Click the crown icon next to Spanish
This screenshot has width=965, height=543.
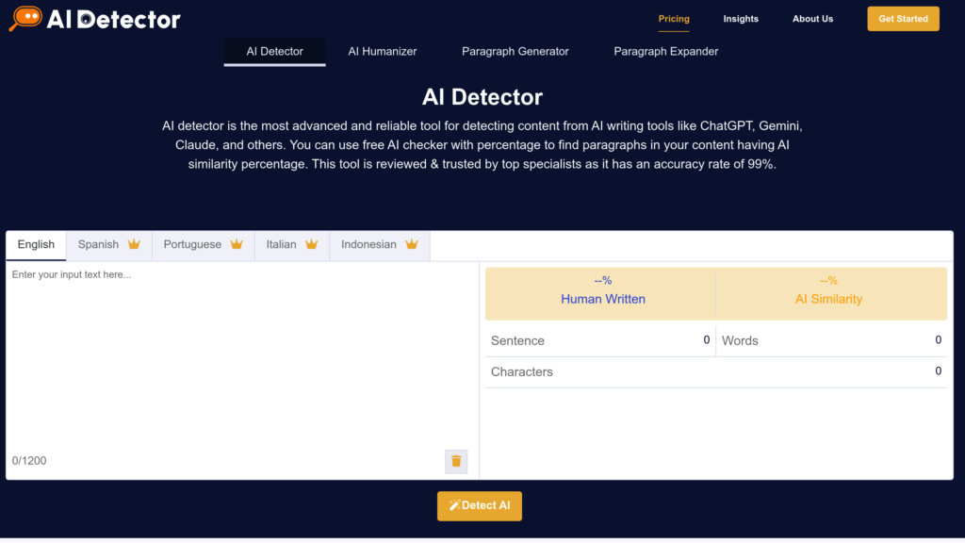134,243
